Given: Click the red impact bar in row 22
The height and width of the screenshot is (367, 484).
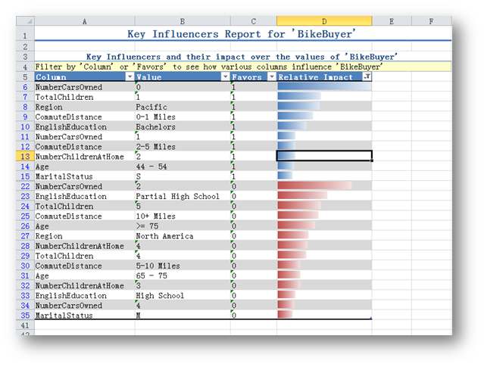Looking at the screenshot, I should point(314,186).
